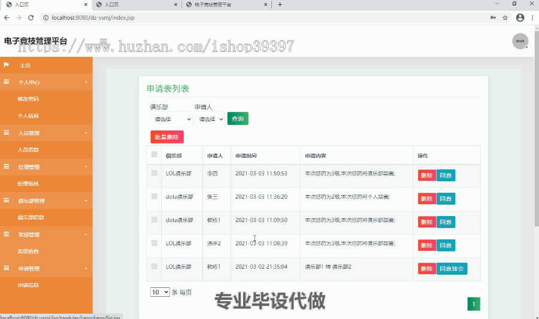539x319 pixels.
Task: Click grid icon next to 经理管理
Action: click(6, 166)
